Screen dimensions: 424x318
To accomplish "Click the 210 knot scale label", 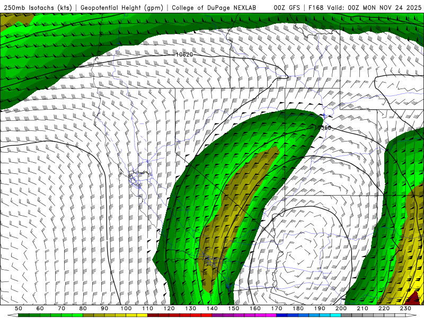I will click(363, 308).
